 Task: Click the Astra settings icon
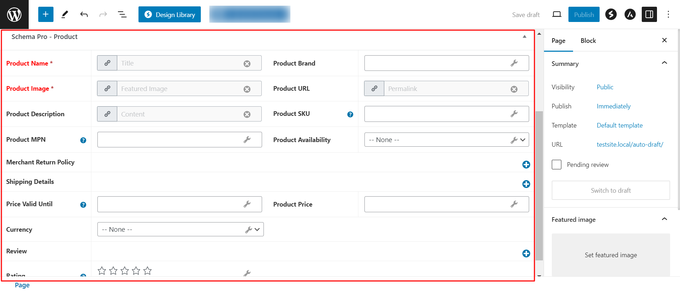(x=630, y=15)
